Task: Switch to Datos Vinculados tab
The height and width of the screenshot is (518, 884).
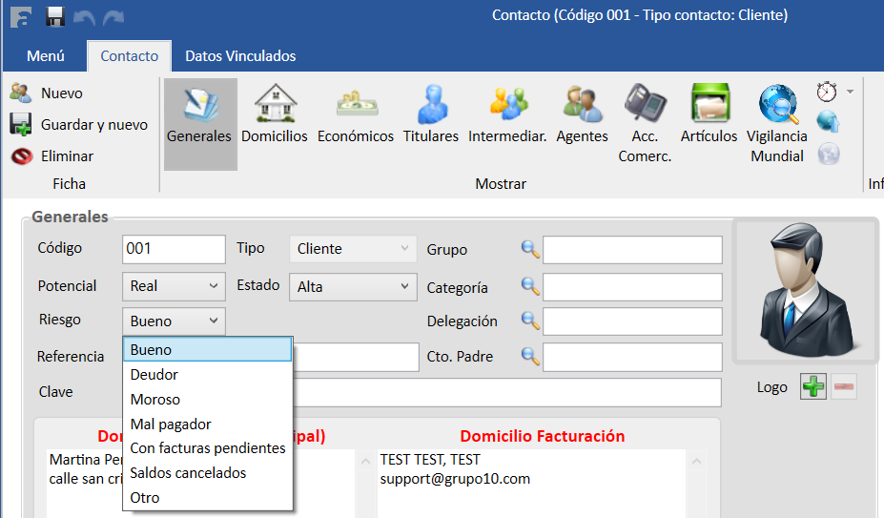Action: (x=240, y=56)
